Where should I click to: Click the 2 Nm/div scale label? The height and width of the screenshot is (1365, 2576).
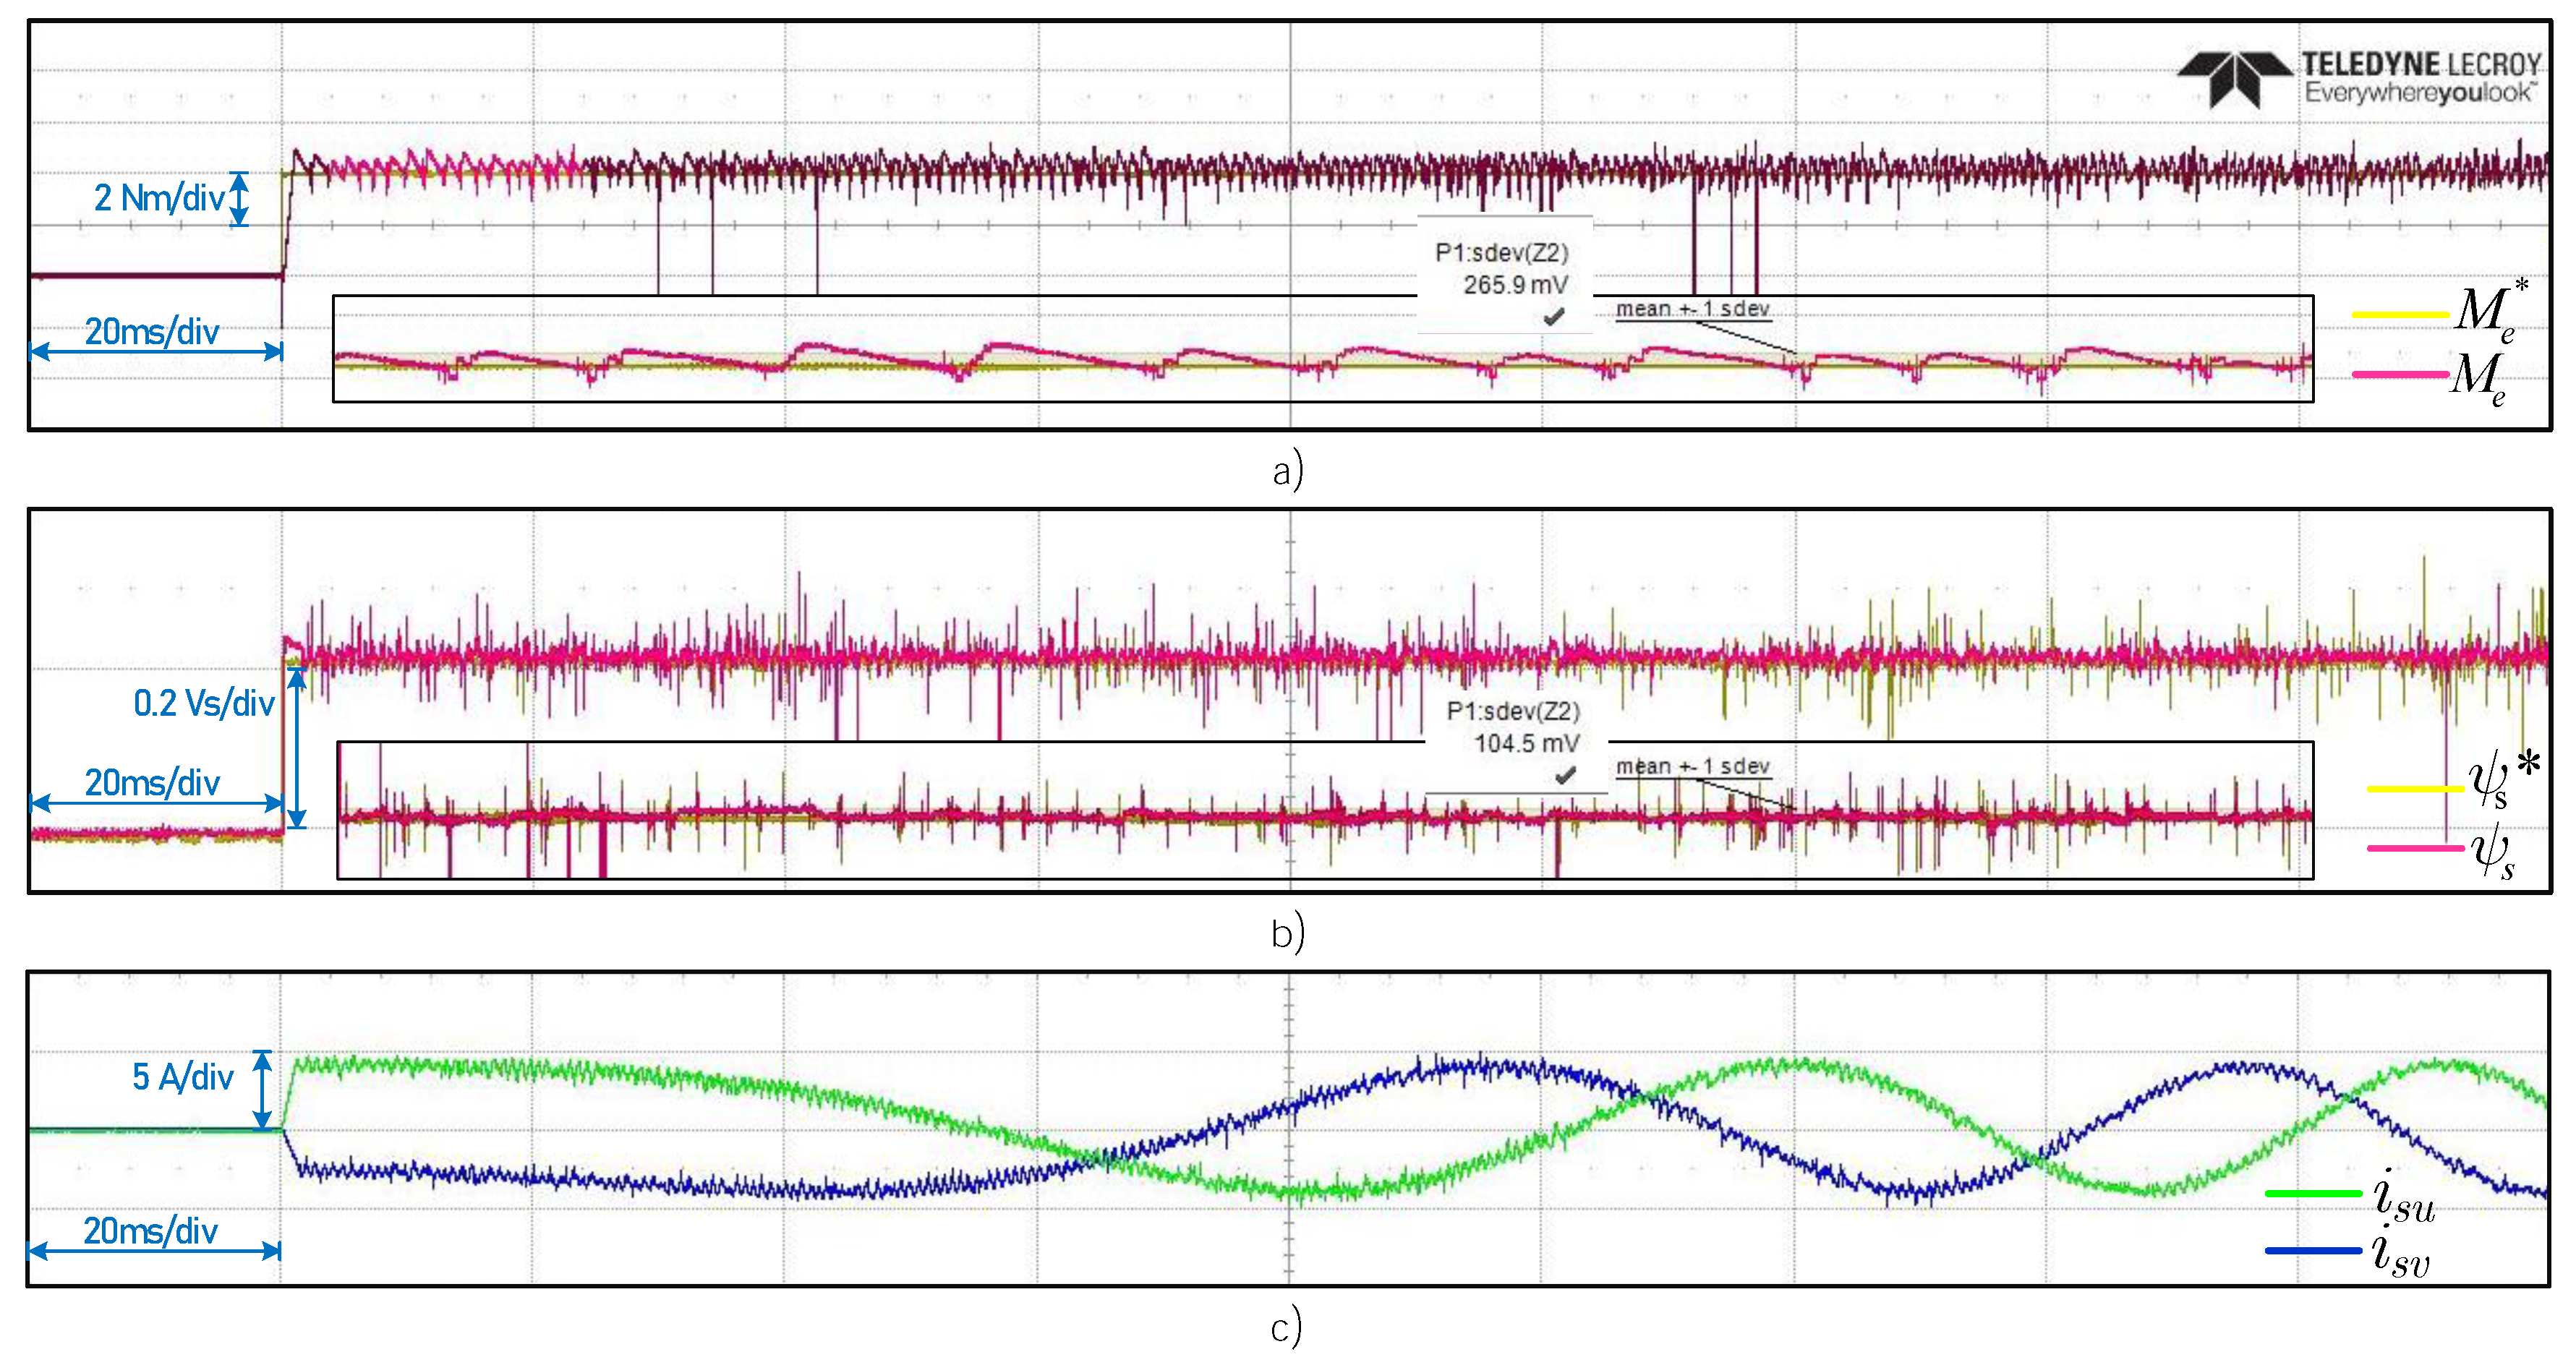(x=159, y=198)
